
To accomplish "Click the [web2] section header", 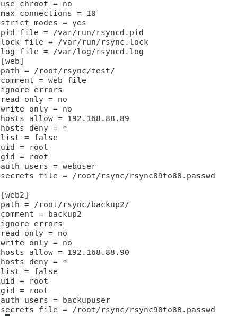I will coord(15,195).
